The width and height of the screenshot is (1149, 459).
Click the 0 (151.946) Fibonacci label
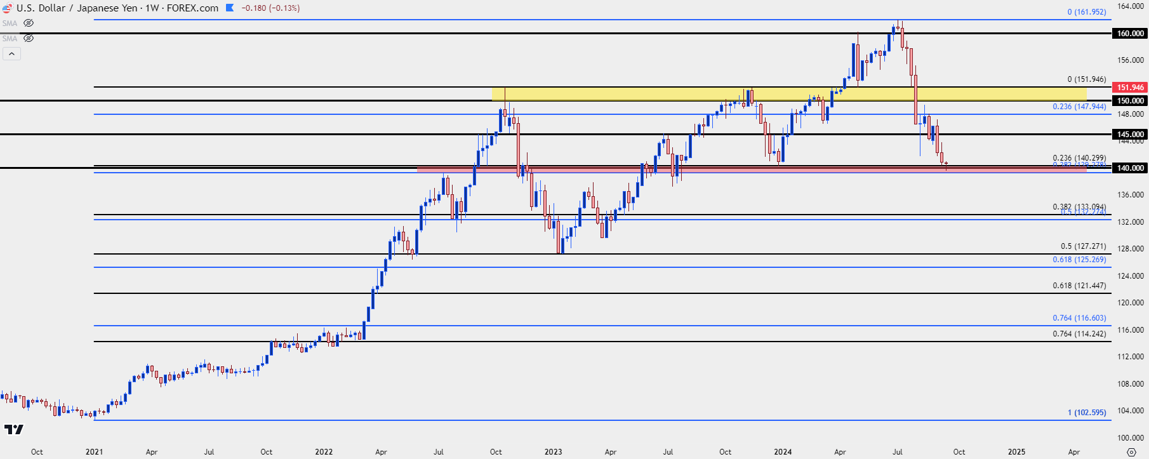coord(1087,79)
